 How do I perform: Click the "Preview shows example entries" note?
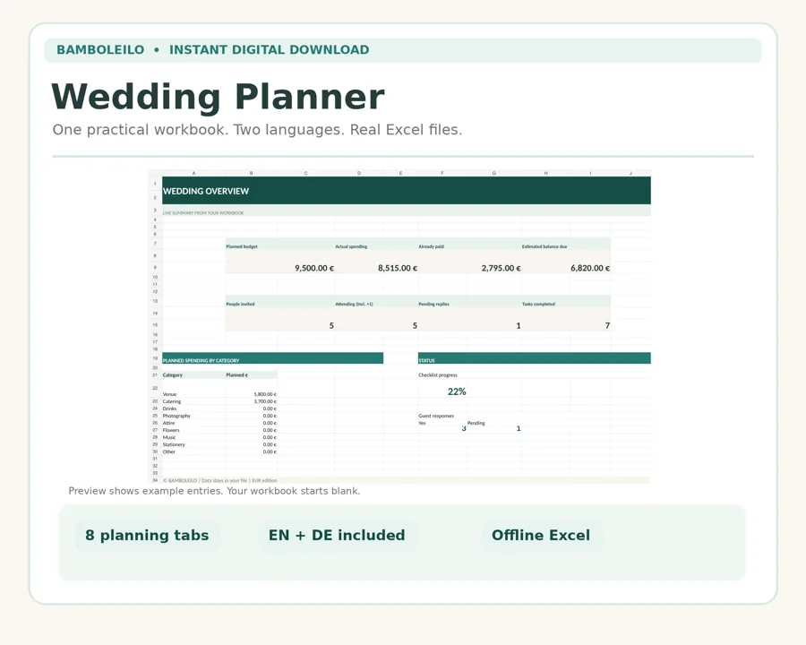[214, 491]
